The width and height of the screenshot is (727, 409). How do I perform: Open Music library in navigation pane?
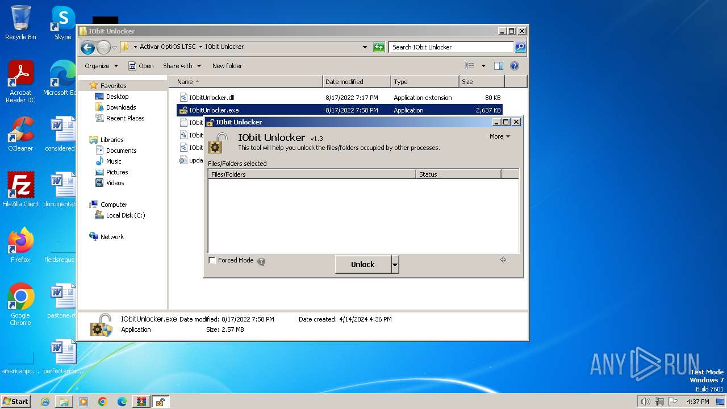[114, 161]
